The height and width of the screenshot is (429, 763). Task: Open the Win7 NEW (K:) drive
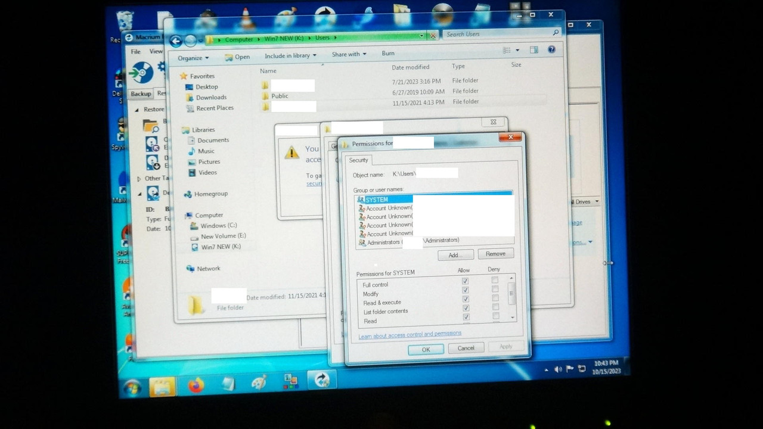[221, 247]
